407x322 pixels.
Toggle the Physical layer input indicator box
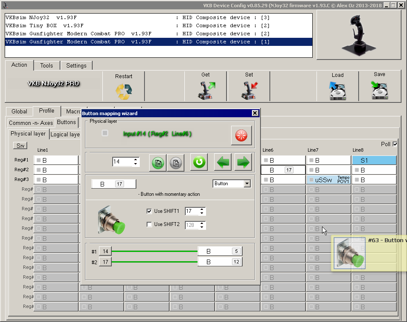[x=105, y=133]
